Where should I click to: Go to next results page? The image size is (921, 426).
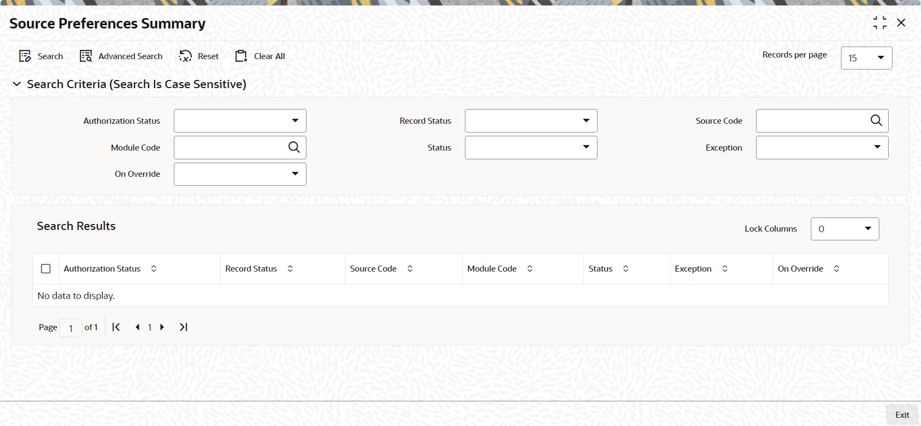162,327
